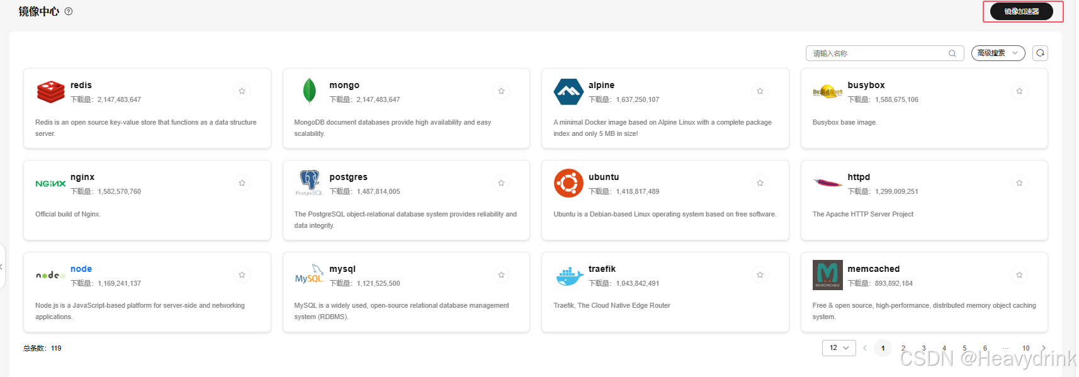This screenshot has width=1079, height=377.
Task: Click the PostgreSQL elephant logo
Action: (309, 183)
